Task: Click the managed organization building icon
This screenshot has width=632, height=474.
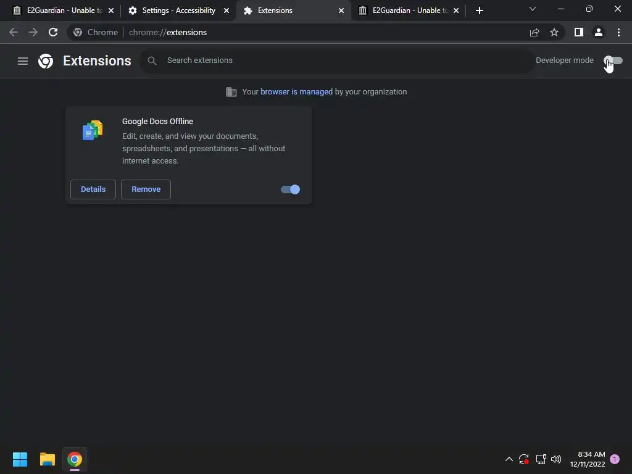Action: [231, 92]
